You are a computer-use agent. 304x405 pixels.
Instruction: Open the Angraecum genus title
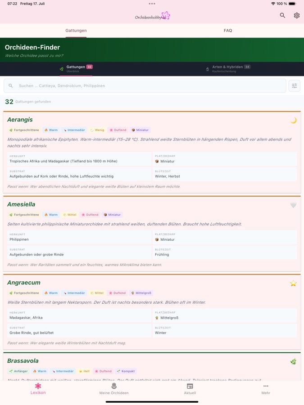[x=24, y=283]
